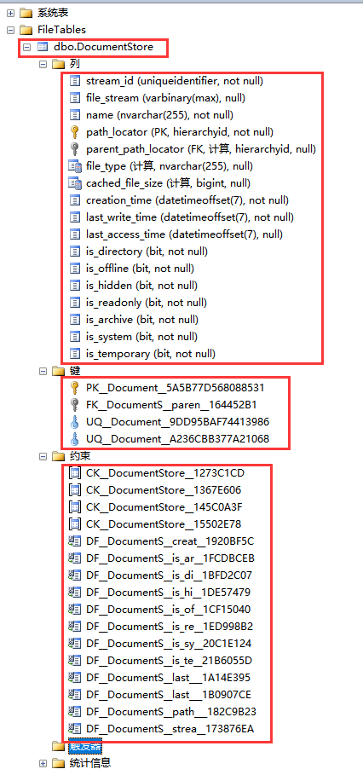Viewport: 363px width, 775px height.
Task: Select constraint DF__DocumentS__last__1A14E395
Action: [168, 678]
